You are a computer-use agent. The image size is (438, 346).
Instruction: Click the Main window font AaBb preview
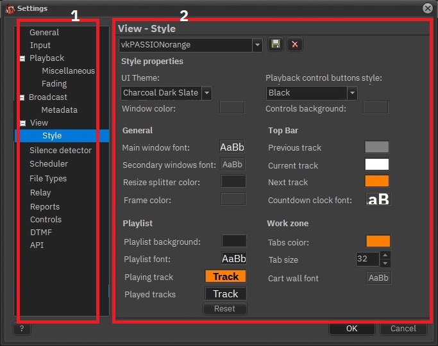232,147
